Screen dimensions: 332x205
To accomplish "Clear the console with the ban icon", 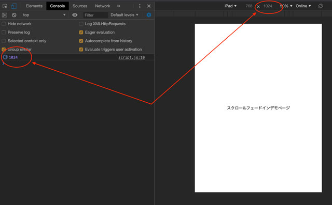I will click(x=14, y=15).
